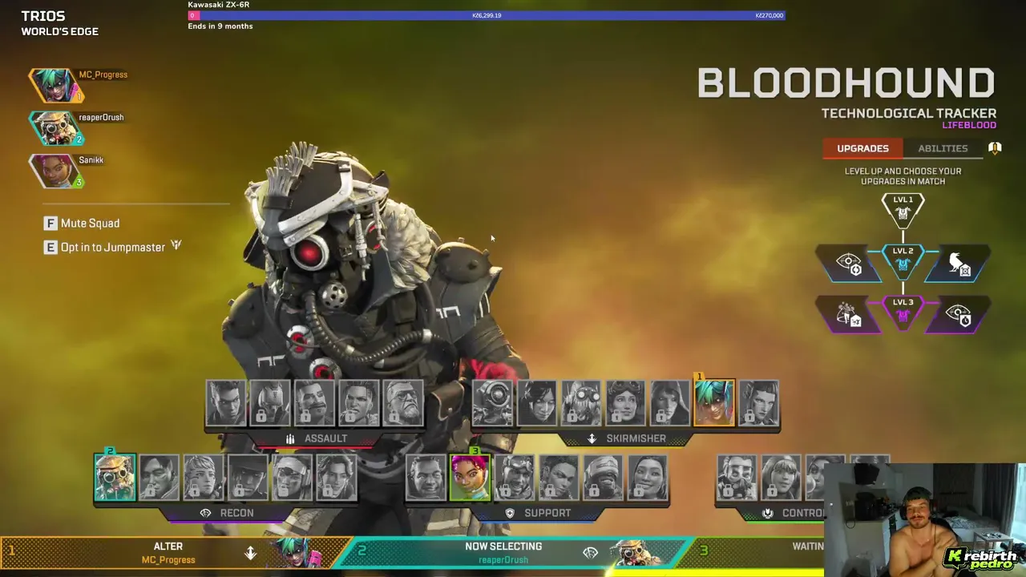Toggle Opt in to Jumpmaster
This screenshot has height=577, width=1026.
pyautogui.click(x=113, y=247)
